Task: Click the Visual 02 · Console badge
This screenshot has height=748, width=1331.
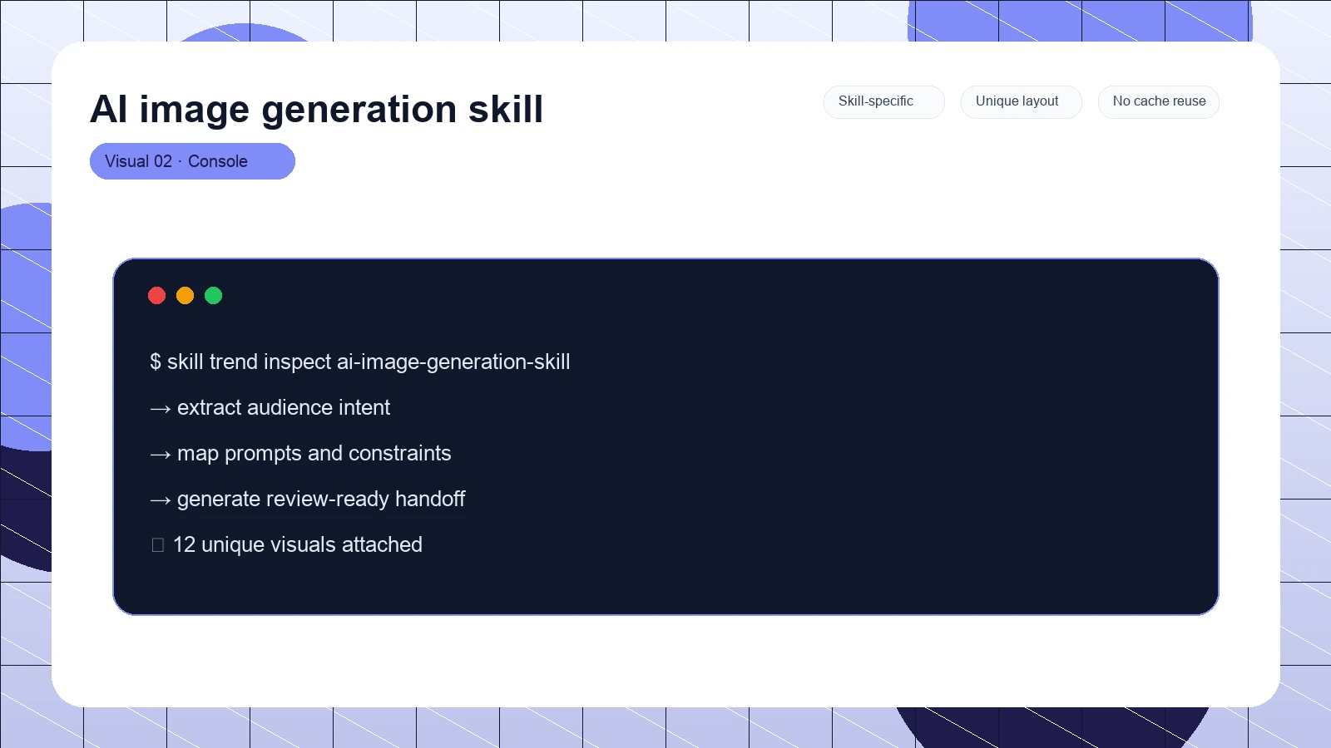Action: [x=192, y=161]
